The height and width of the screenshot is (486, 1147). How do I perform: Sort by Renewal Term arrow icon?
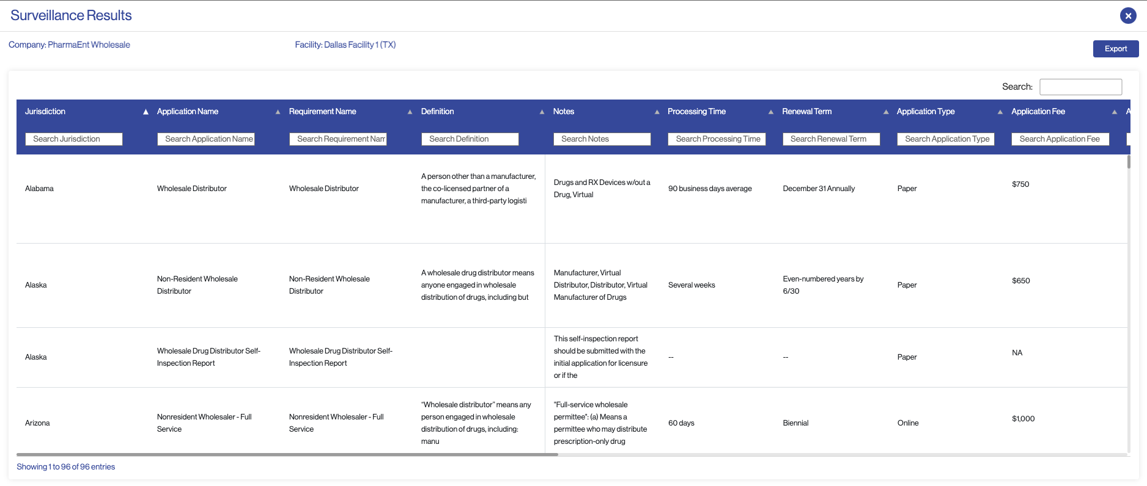point(886,112)
